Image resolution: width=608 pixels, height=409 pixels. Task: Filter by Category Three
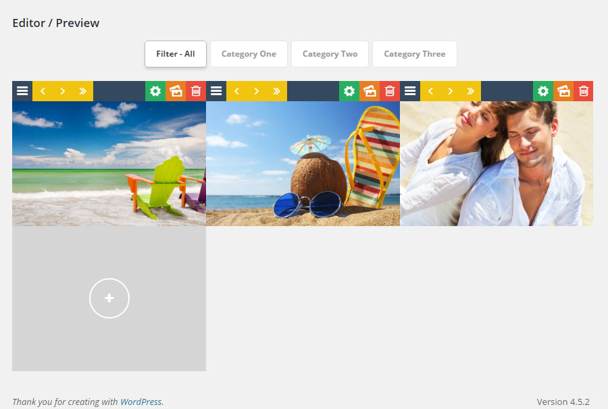coord(415,54)
